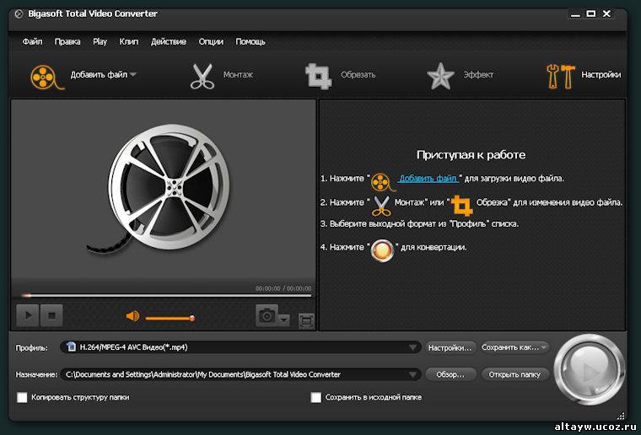This screenshot has height=435, width=641.
Task: Open the Play menu
Action: (x=100, y=41)
